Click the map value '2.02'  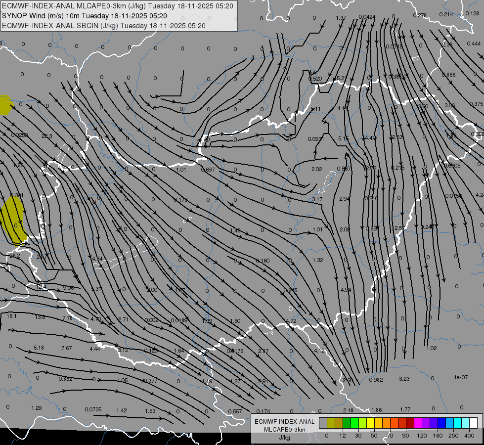pos(317,169)
